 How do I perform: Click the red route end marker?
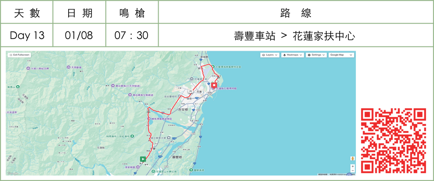tap(214, 85)
